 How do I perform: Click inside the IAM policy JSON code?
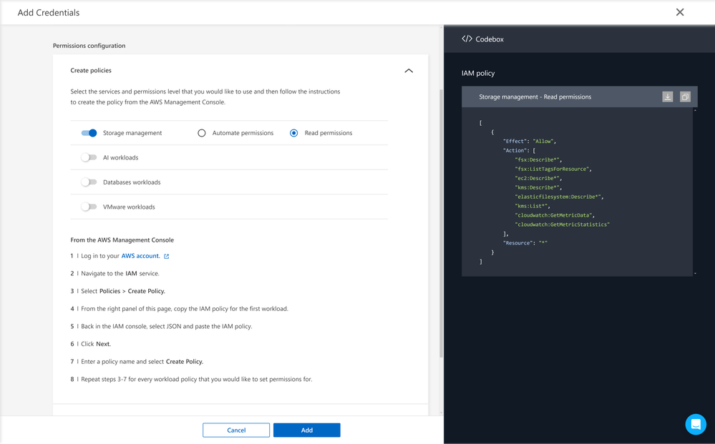pyautogui.click(x=558, y=193)
